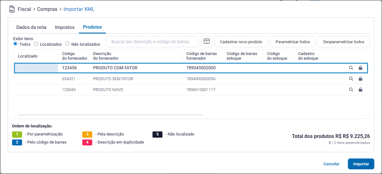Focus the search by description and barcode field
The width and height of the screenshot is (382, 174).
(152, 42)
